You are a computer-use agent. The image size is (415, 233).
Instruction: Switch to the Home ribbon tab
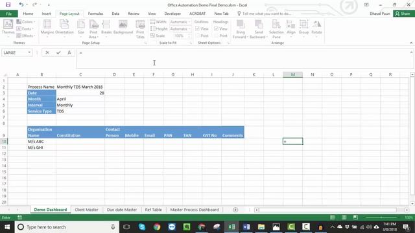coord(28,14)
